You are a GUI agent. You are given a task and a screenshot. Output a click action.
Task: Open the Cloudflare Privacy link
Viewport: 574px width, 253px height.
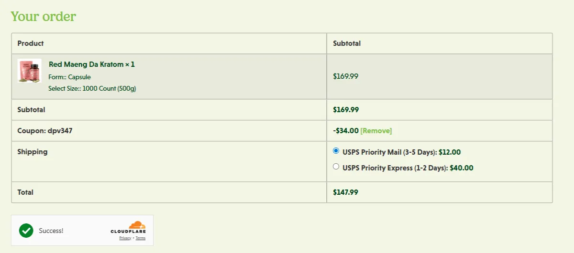click(125, 238)
